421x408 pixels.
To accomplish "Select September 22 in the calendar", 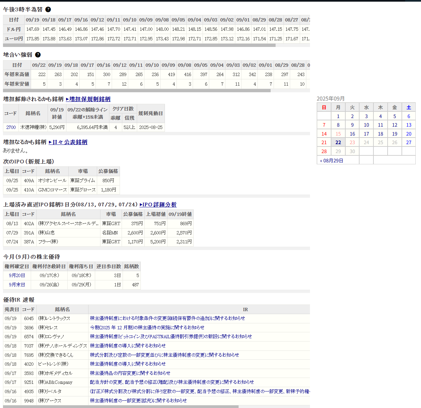I will point(338,143).
